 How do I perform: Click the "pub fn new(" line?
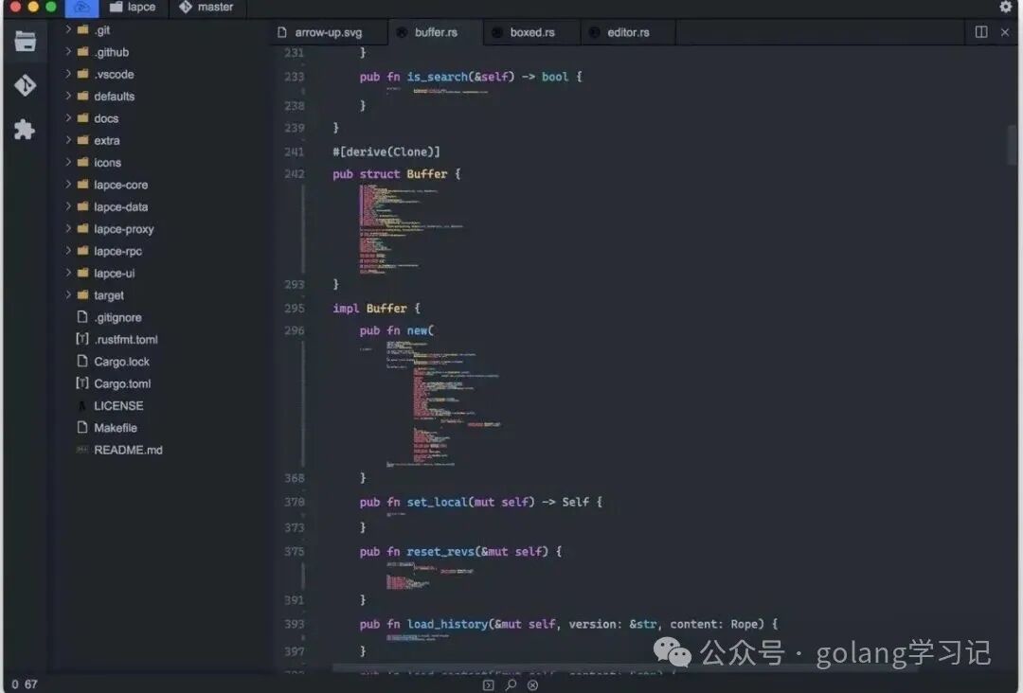[397, 330]
